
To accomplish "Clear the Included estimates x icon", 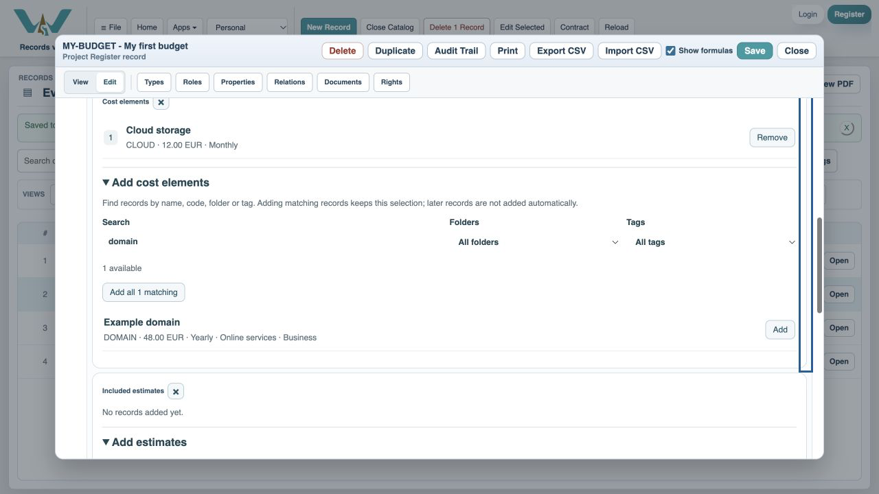I will 176,392.
